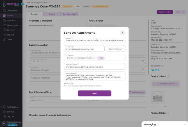Click link icon next to Anonymous patient ID
Image resolution: width=188 pixels, height=127 pixels.
pos(143,61)
